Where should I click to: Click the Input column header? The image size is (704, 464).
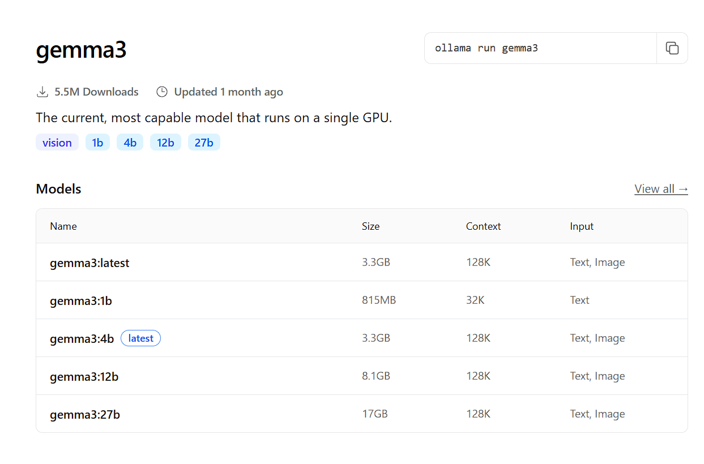click(x=582, y=226)
